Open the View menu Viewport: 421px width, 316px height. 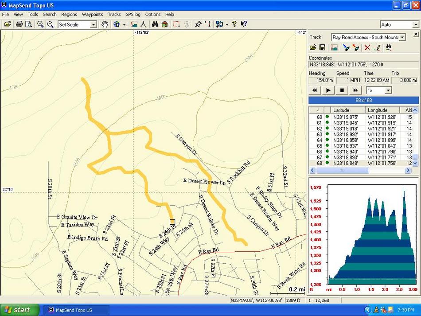pyautogui.click(x=18, y=15)
